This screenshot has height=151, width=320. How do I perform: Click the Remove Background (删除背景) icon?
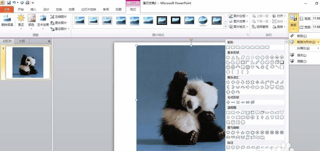pyautogui.click(x=7, y=19)
